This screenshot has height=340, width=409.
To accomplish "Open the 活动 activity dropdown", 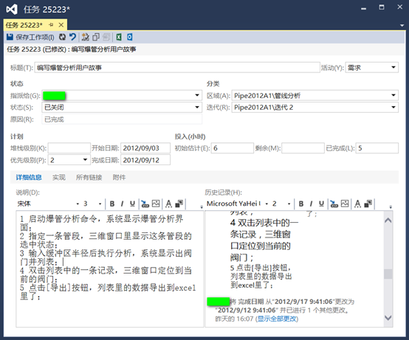I will (393, 67).
